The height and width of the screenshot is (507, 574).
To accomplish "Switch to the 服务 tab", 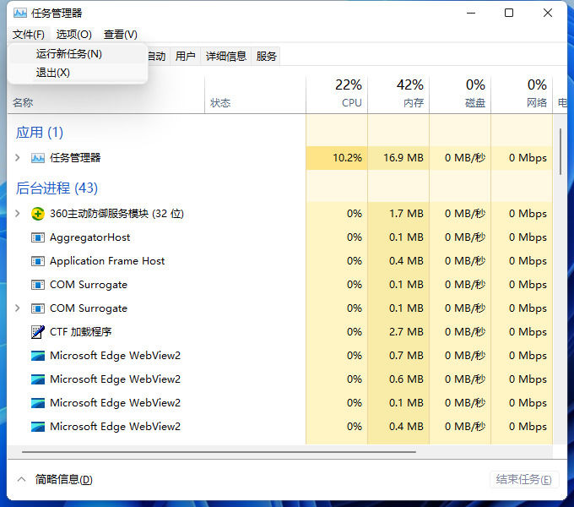I will (x=266, y=57).
